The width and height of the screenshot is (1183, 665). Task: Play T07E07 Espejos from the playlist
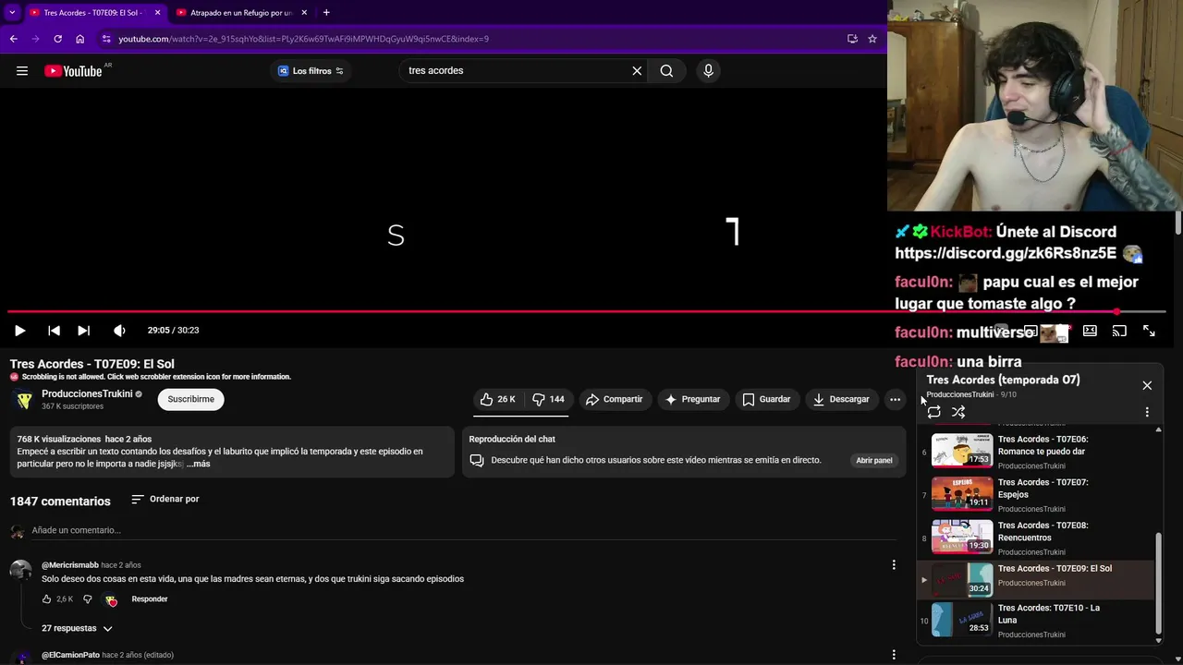click(1035, 495)
